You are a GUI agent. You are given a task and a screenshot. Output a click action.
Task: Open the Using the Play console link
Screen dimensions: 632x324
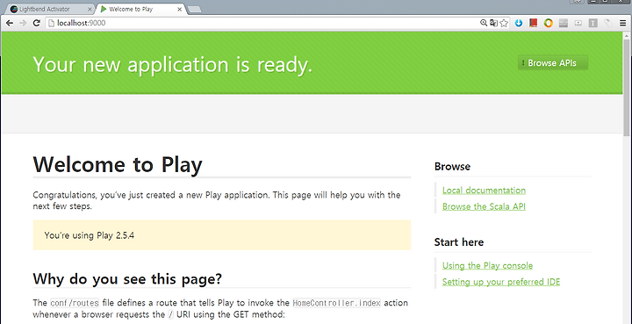(x=487, y=265)
